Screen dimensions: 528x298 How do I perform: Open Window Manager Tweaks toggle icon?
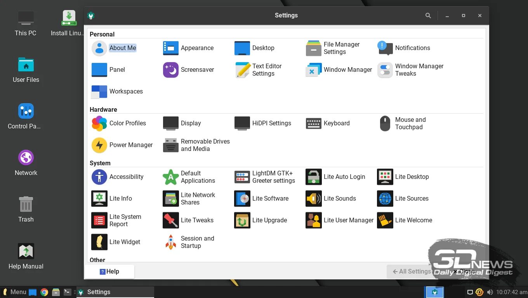pyautogui.click(x=385, y=70)
